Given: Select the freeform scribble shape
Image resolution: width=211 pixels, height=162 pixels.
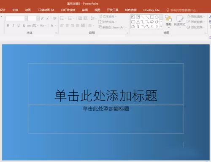Looking at the screenshot, I should (x=138, y=26).
